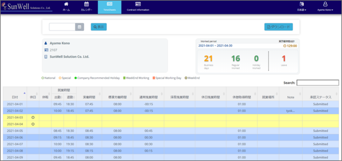Click the Search input box

pos(318,83)
